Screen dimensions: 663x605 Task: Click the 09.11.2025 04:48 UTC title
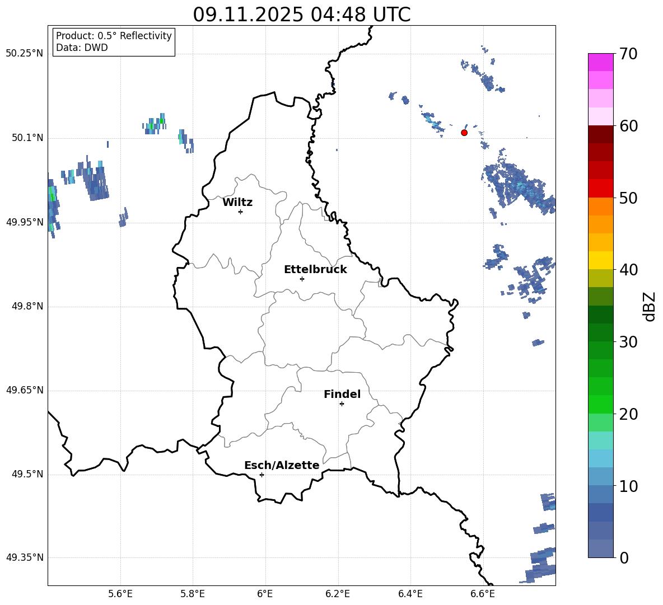click(301, 14)
